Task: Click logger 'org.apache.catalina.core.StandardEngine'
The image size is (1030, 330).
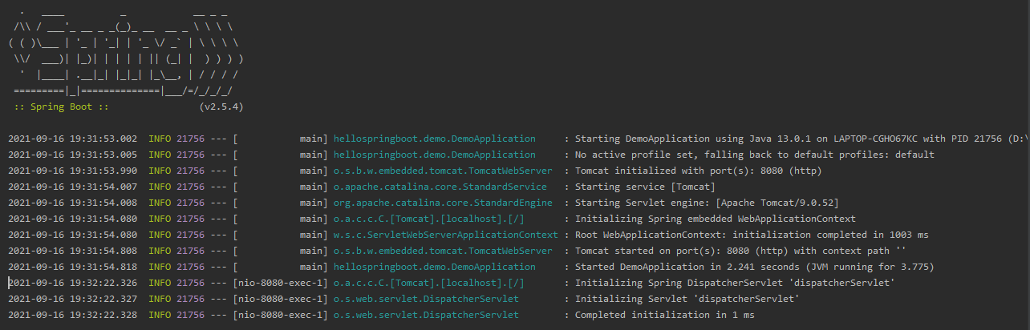Action: (x=443, y=203)
